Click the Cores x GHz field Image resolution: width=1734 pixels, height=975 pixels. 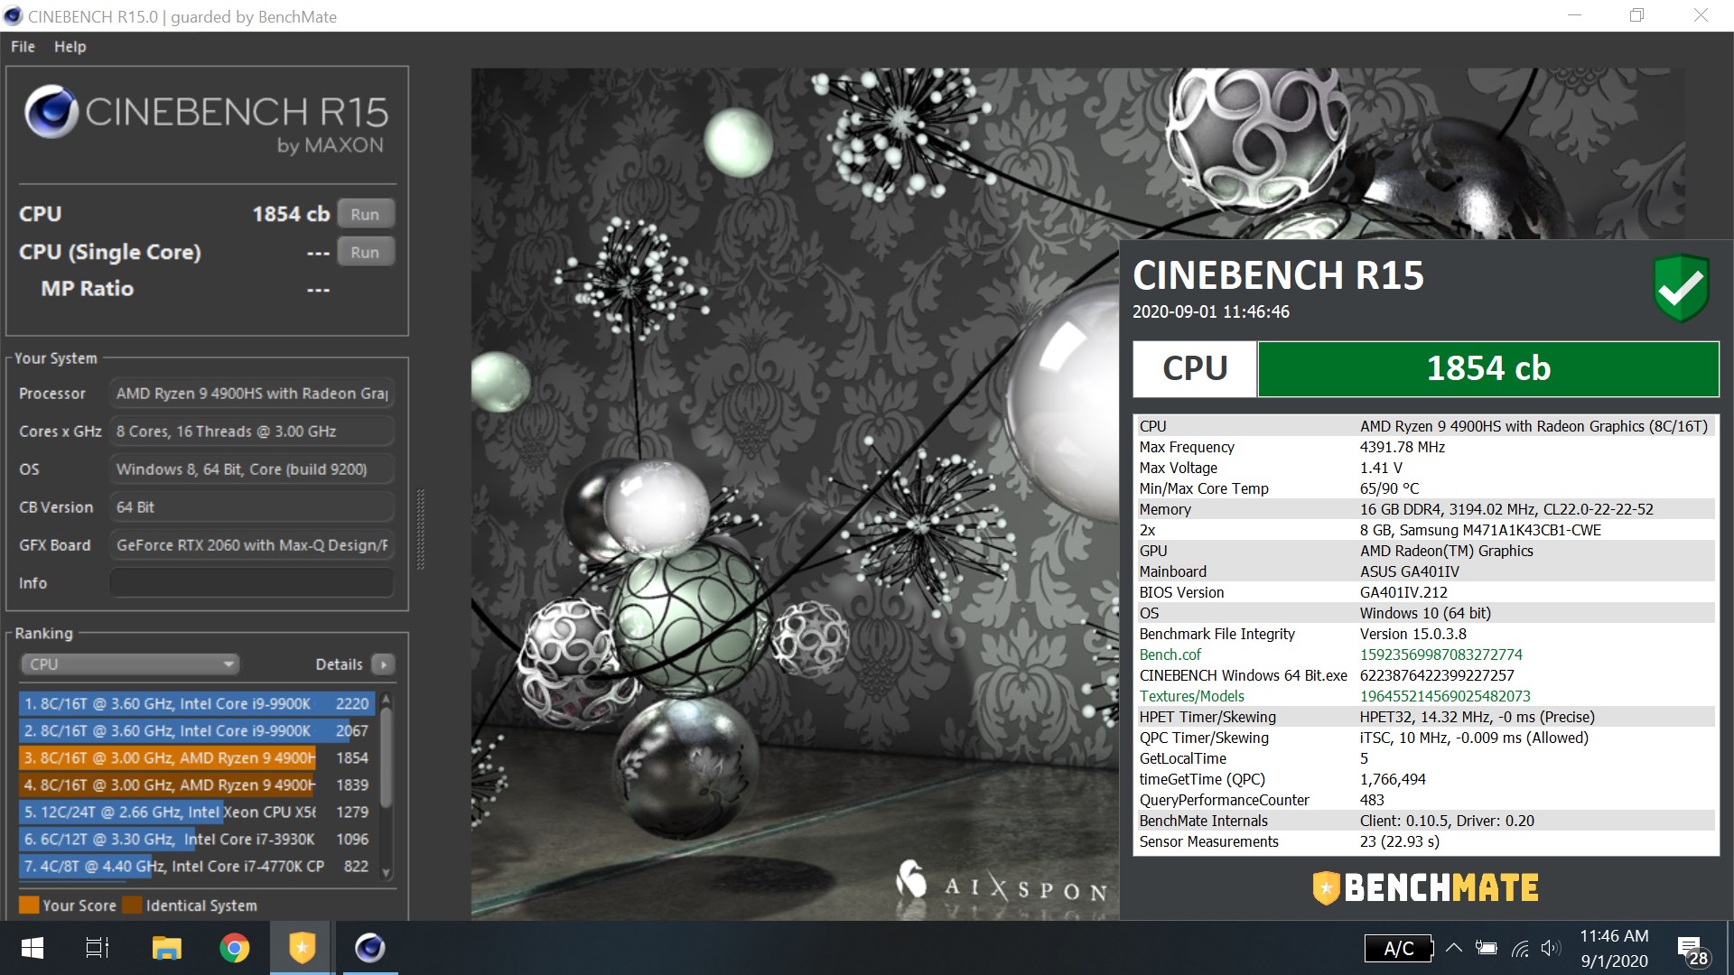pyautogui.click(x=252, y=432)
